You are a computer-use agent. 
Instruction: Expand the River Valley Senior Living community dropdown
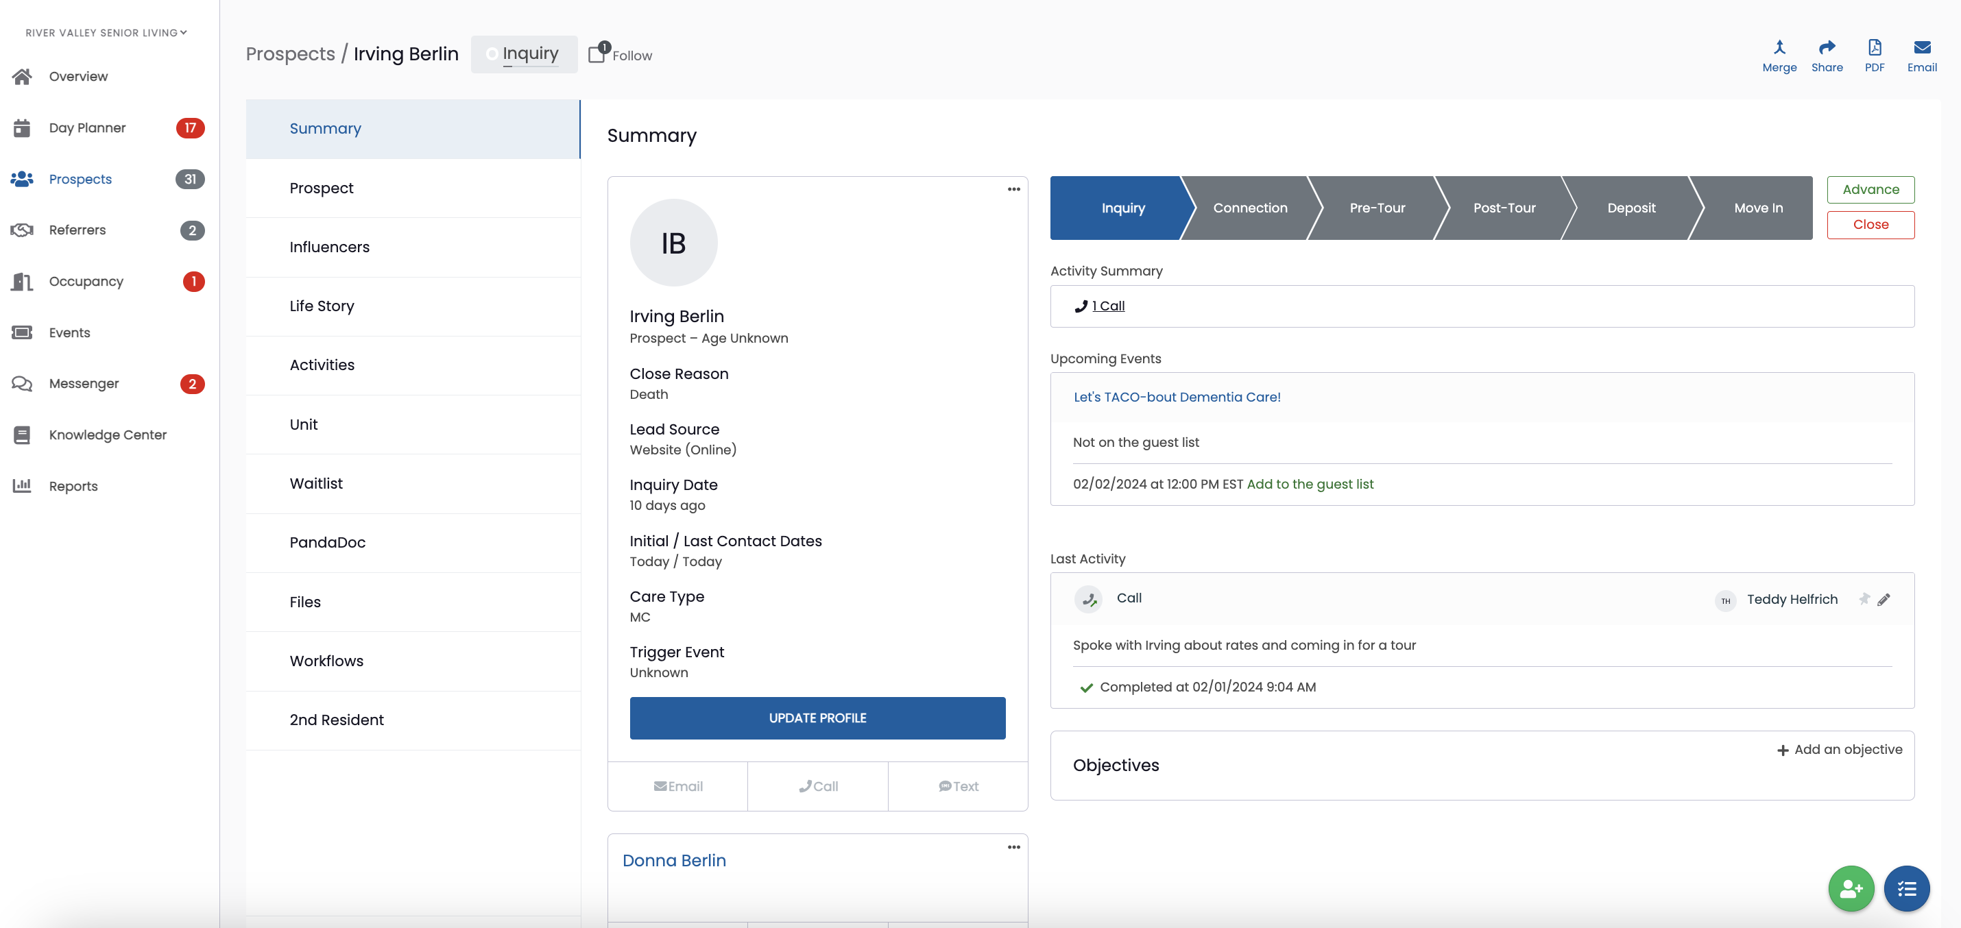pos(106,33)
